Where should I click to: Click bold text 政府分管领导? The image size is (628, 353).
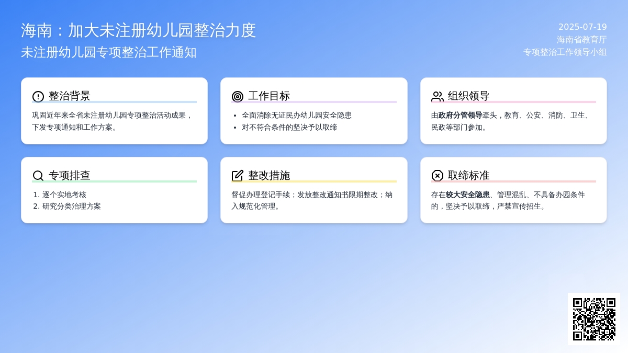tap(461, 115)
